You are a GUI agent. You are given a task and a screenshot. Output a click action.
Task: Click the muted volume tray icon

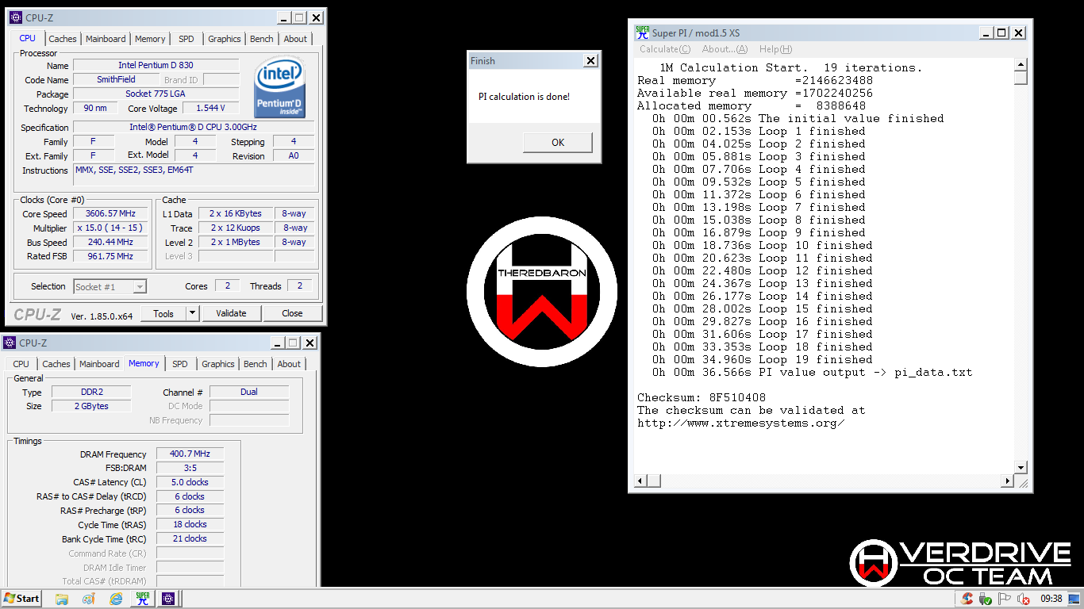click(x=1024, y=599)
